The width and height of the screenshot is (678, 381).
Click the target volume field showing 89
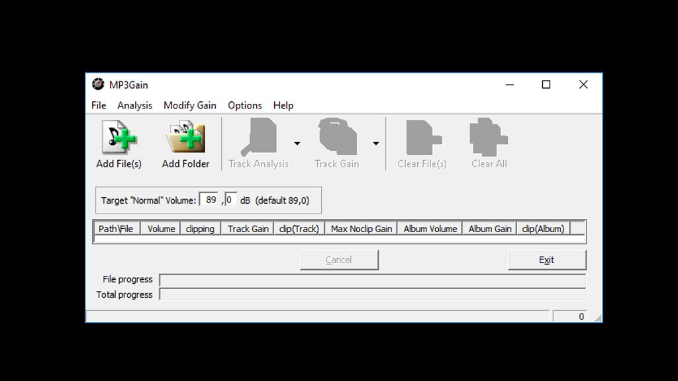pos(209,200)
